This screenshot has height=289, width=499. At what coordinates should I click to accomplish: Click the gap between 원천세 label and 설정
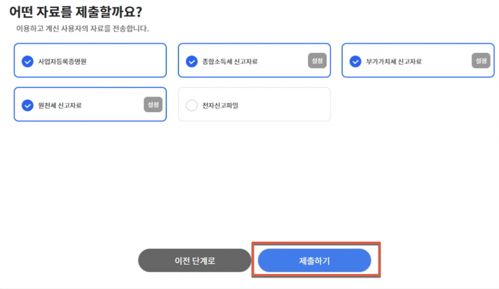click(x=112, y=105)
